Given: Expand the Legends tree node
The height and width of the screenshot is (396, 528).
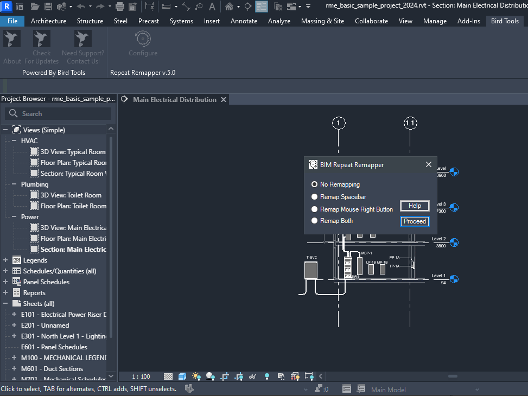Looking at the screenshot, I should click(x=5, y=260).
